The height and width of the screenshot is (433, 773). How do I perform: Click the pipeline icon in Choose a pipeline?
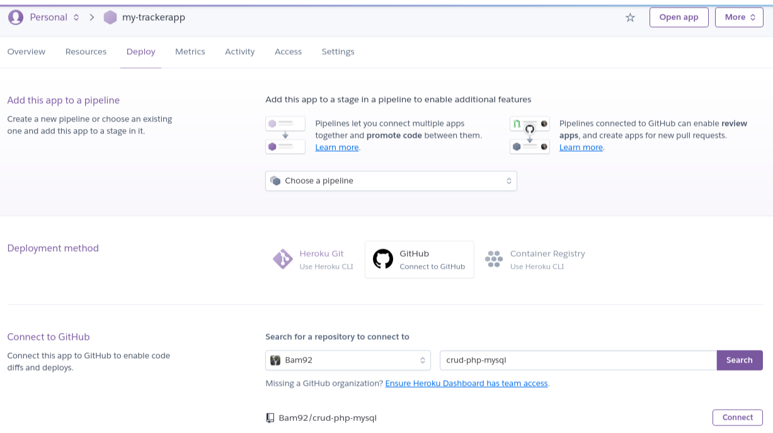click(275, 181)
